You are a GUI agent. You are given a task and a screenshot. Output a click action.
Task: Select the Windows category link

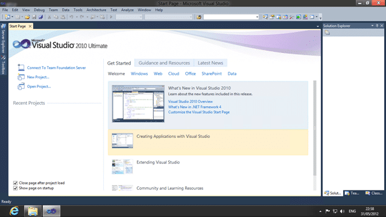pyautogui.click(x=139, y=74)
